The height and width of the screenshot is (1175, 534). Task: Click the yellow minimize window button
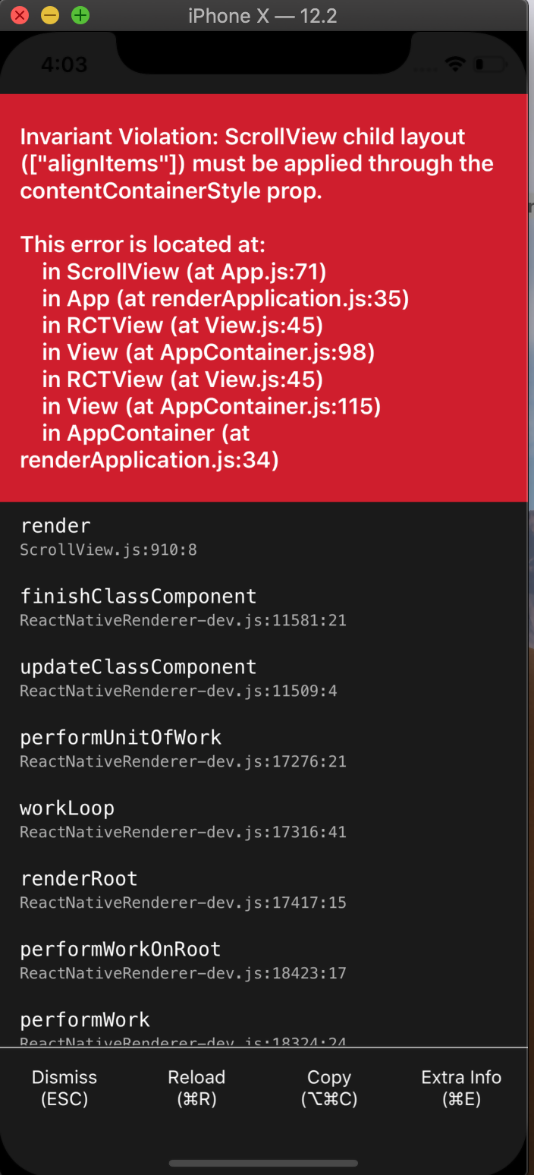(50, 15)
